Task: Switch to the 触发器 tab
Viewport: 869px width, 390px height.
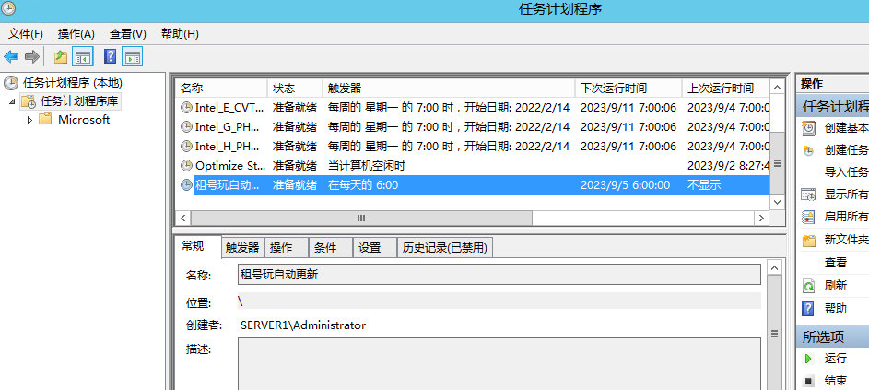Action: (242, 248)
